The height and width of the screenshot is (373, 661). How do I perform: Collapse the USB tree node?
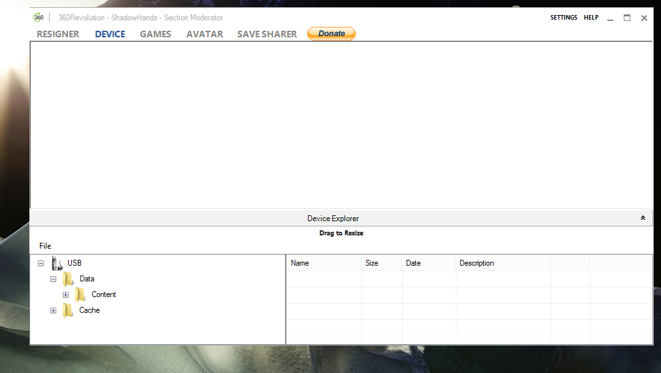[41, 263]
